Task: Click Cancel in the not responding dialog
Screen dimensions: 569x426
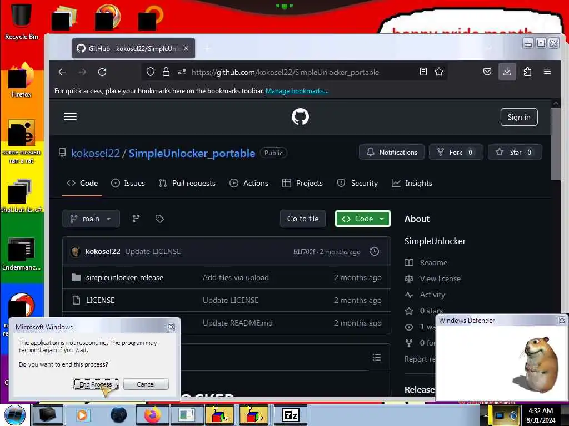Action: tap(146, 384)
